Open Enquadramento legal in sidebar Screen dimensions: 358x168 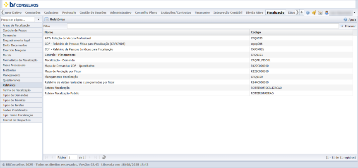tap(21, 41)
